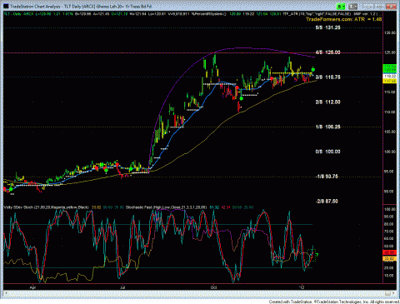This screenshot has height=304, width=400.
Task: Click the Volty SDev Stoch indicator label
Action: [x=47, y=207]
